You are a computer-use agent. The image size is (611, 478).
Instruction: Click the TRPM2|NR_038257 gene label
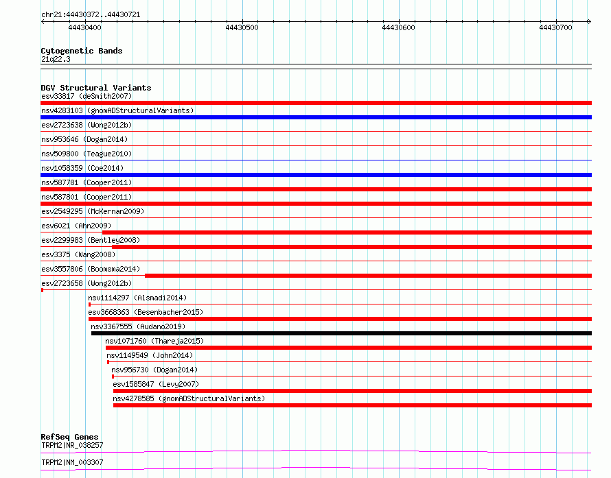72,445
